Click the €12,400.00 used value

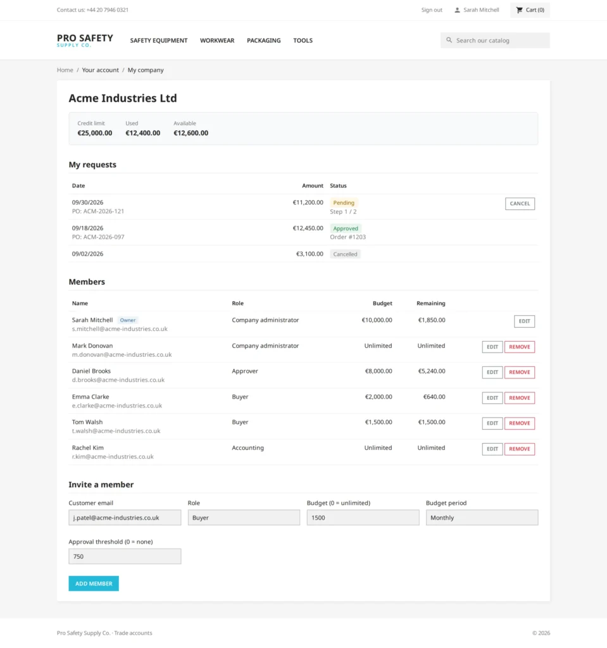click(x=142, y=133)
